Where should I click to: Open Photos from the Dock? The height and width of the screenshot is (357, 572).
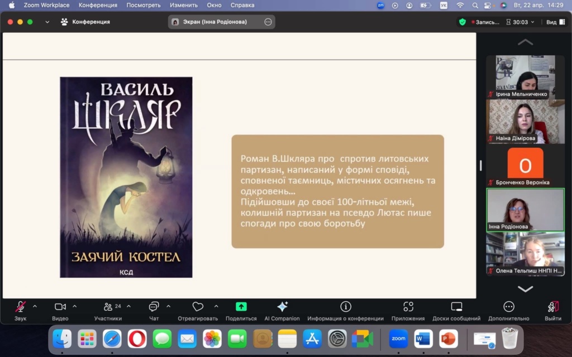(212, 339)
